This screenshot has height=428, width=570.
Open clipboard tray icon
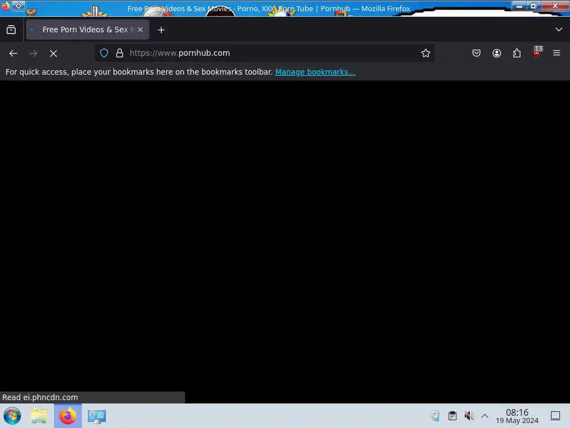pyautogui.click(x=452, y=416)
